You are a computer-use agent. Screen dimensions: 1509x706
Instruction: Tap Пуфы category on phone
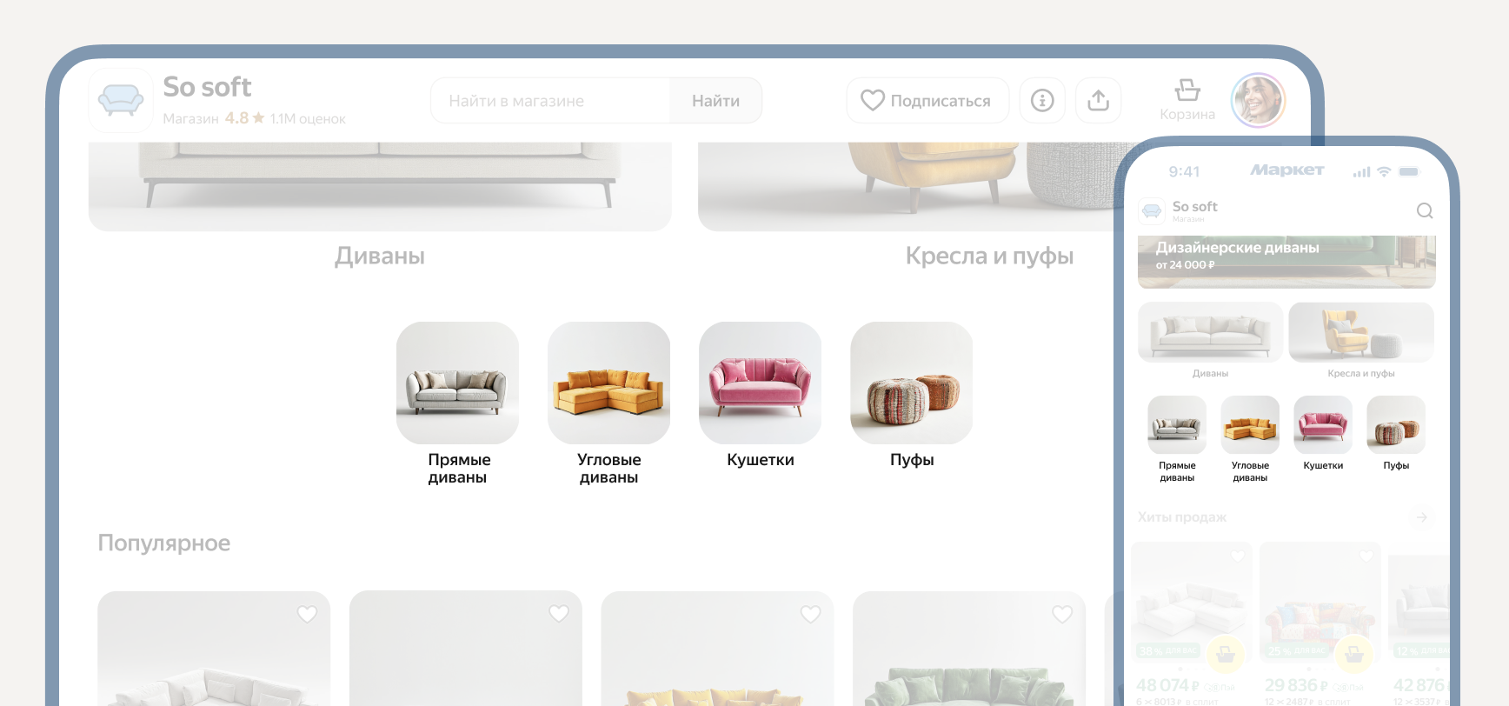tap(1396, 433)
